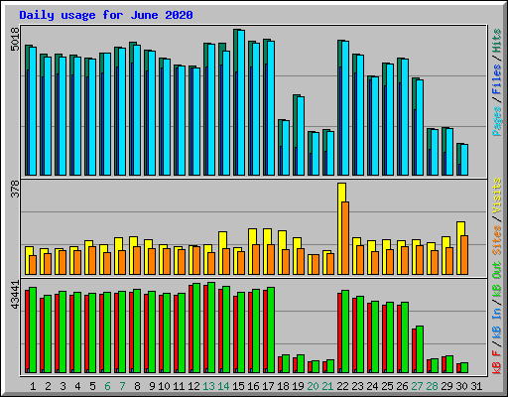Click day 15 on the x-axis
Viewport: 508px width, 397px height.
click(x=238, y=386)
